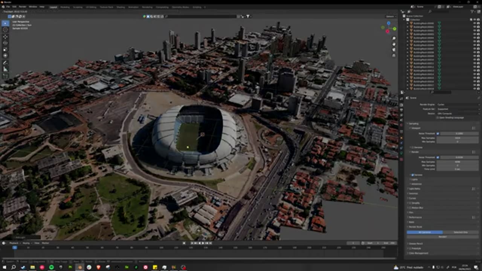Select the Annotate tool
Viewport: 482px width, 271px height.
coord(5,63)
